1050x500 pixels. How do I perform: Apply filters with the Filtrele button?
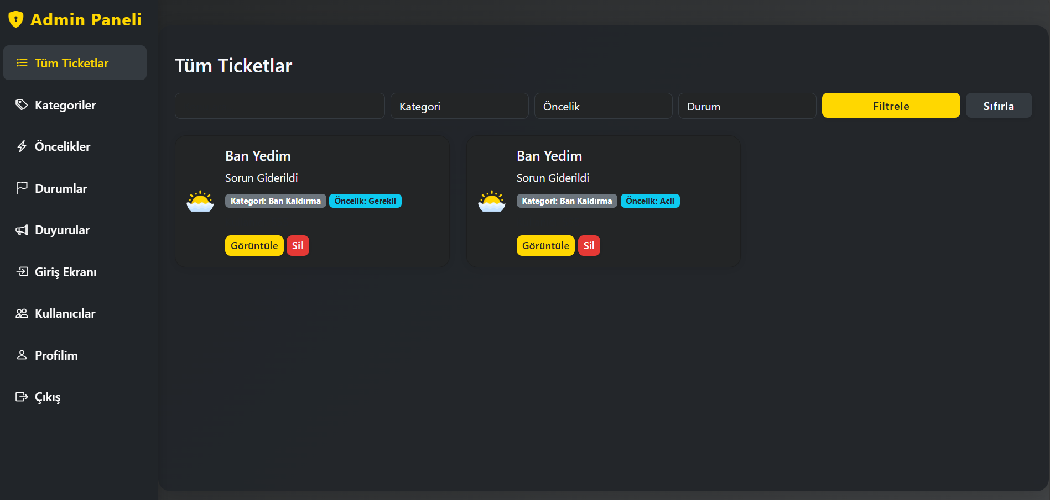click(891, 106)
